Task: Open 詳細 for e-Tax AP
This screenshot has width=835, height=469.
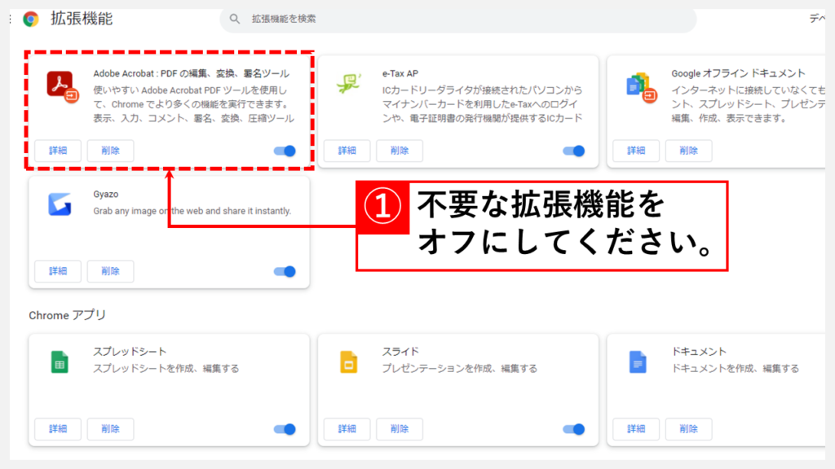Action: [347, 151]
